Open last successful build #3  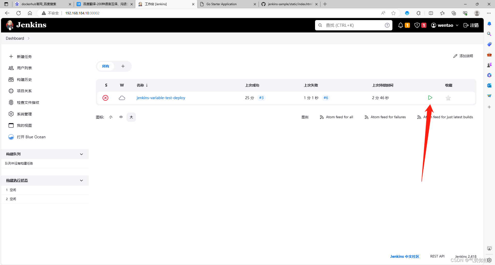click(261, 98)
